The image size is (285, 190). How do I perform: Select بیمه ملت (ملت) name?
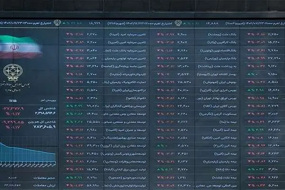click(x=224, y=178)
